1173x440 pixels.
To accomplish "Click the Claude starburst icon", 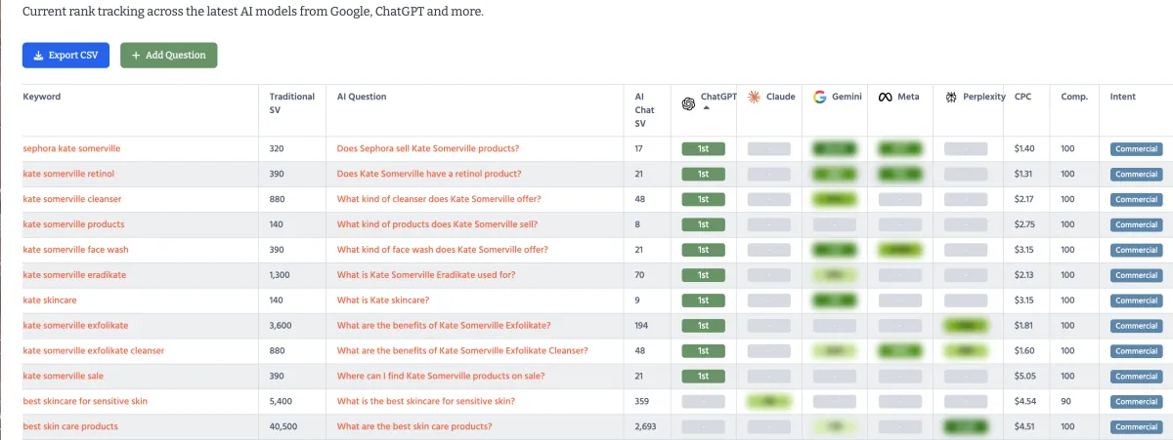I will pyautogui.click(x=754, y=97).
